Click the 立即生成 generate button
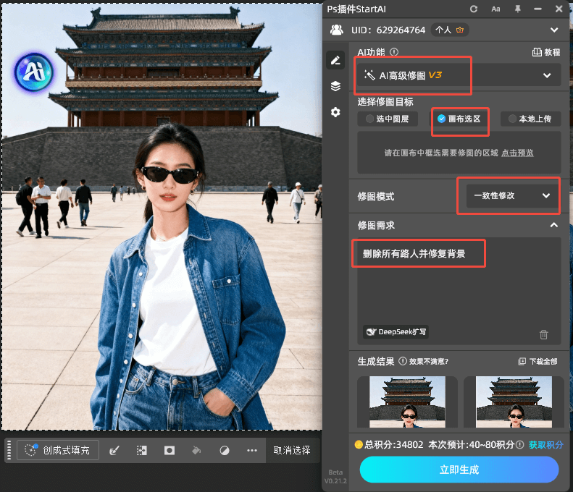573x492 pixels. 459,470
